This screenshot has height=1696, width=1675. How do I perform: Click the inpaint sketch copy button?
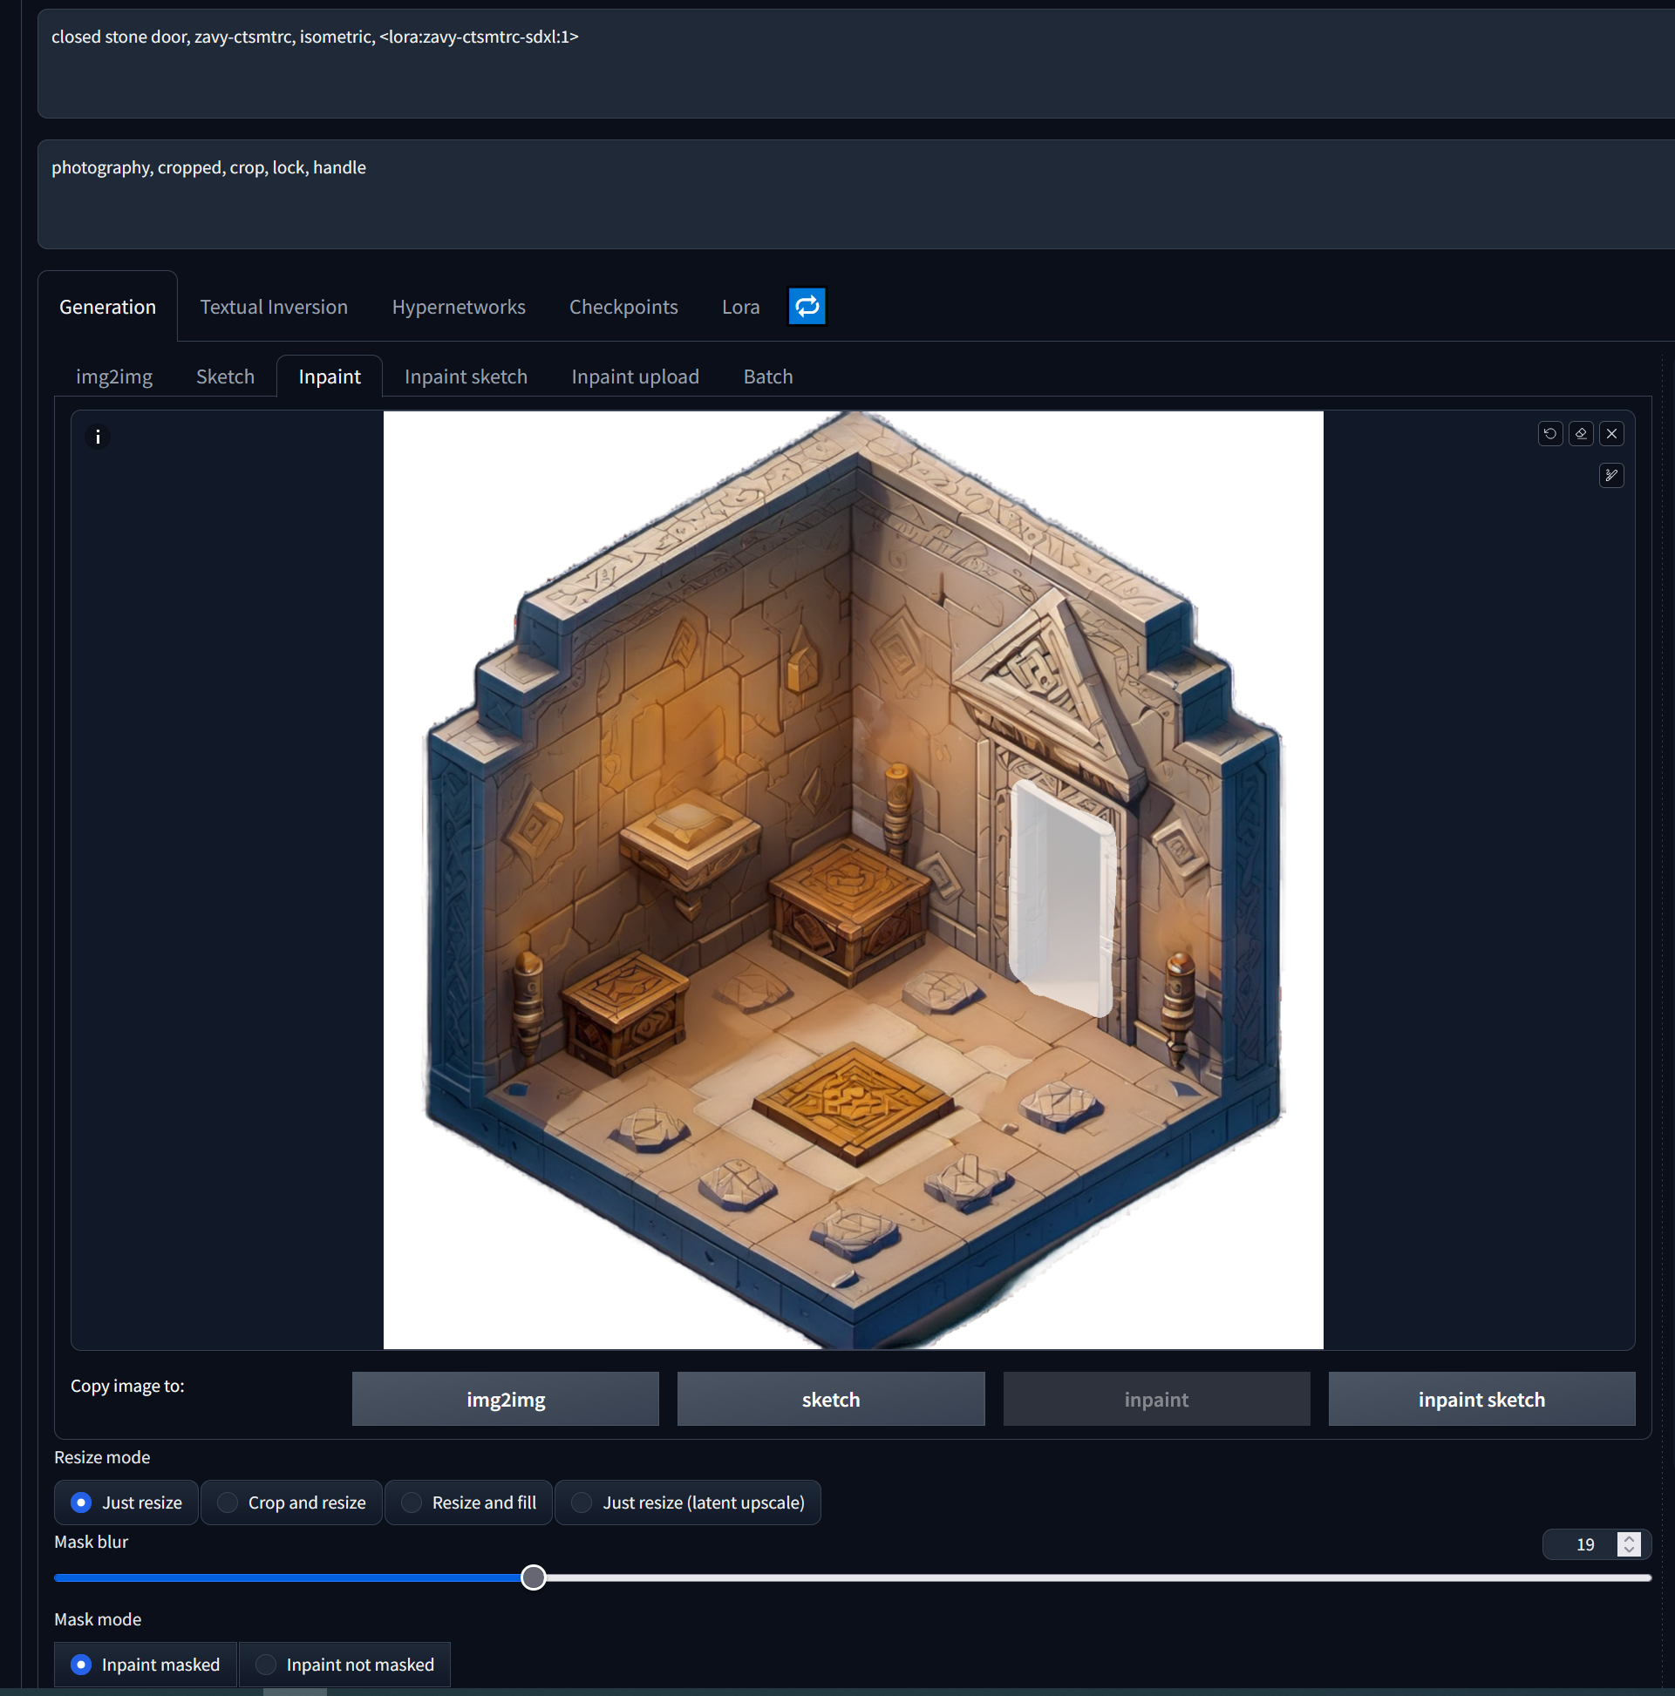click(1481, 1399)
